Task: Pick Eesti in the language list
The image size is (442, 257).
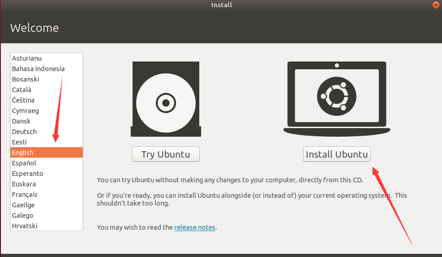Action: 47,142
